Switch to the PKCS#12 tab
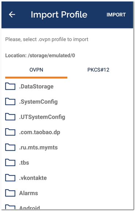135x211 pixels. 98,70
